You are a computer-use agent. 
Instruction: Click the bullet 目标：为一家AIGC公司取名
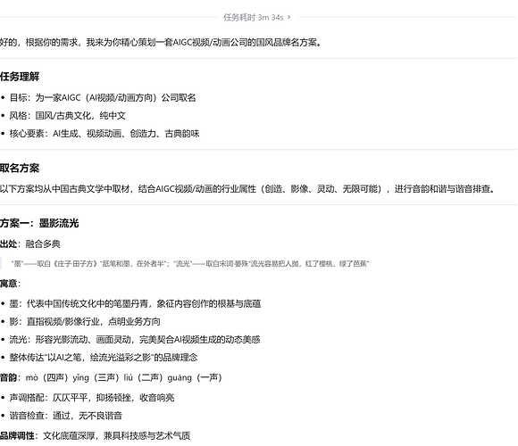[103, 97]
